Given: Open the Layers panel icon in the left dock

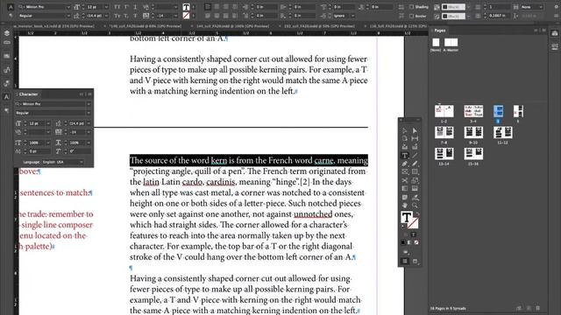Looking at the screenshot, I should coord(7,33).
